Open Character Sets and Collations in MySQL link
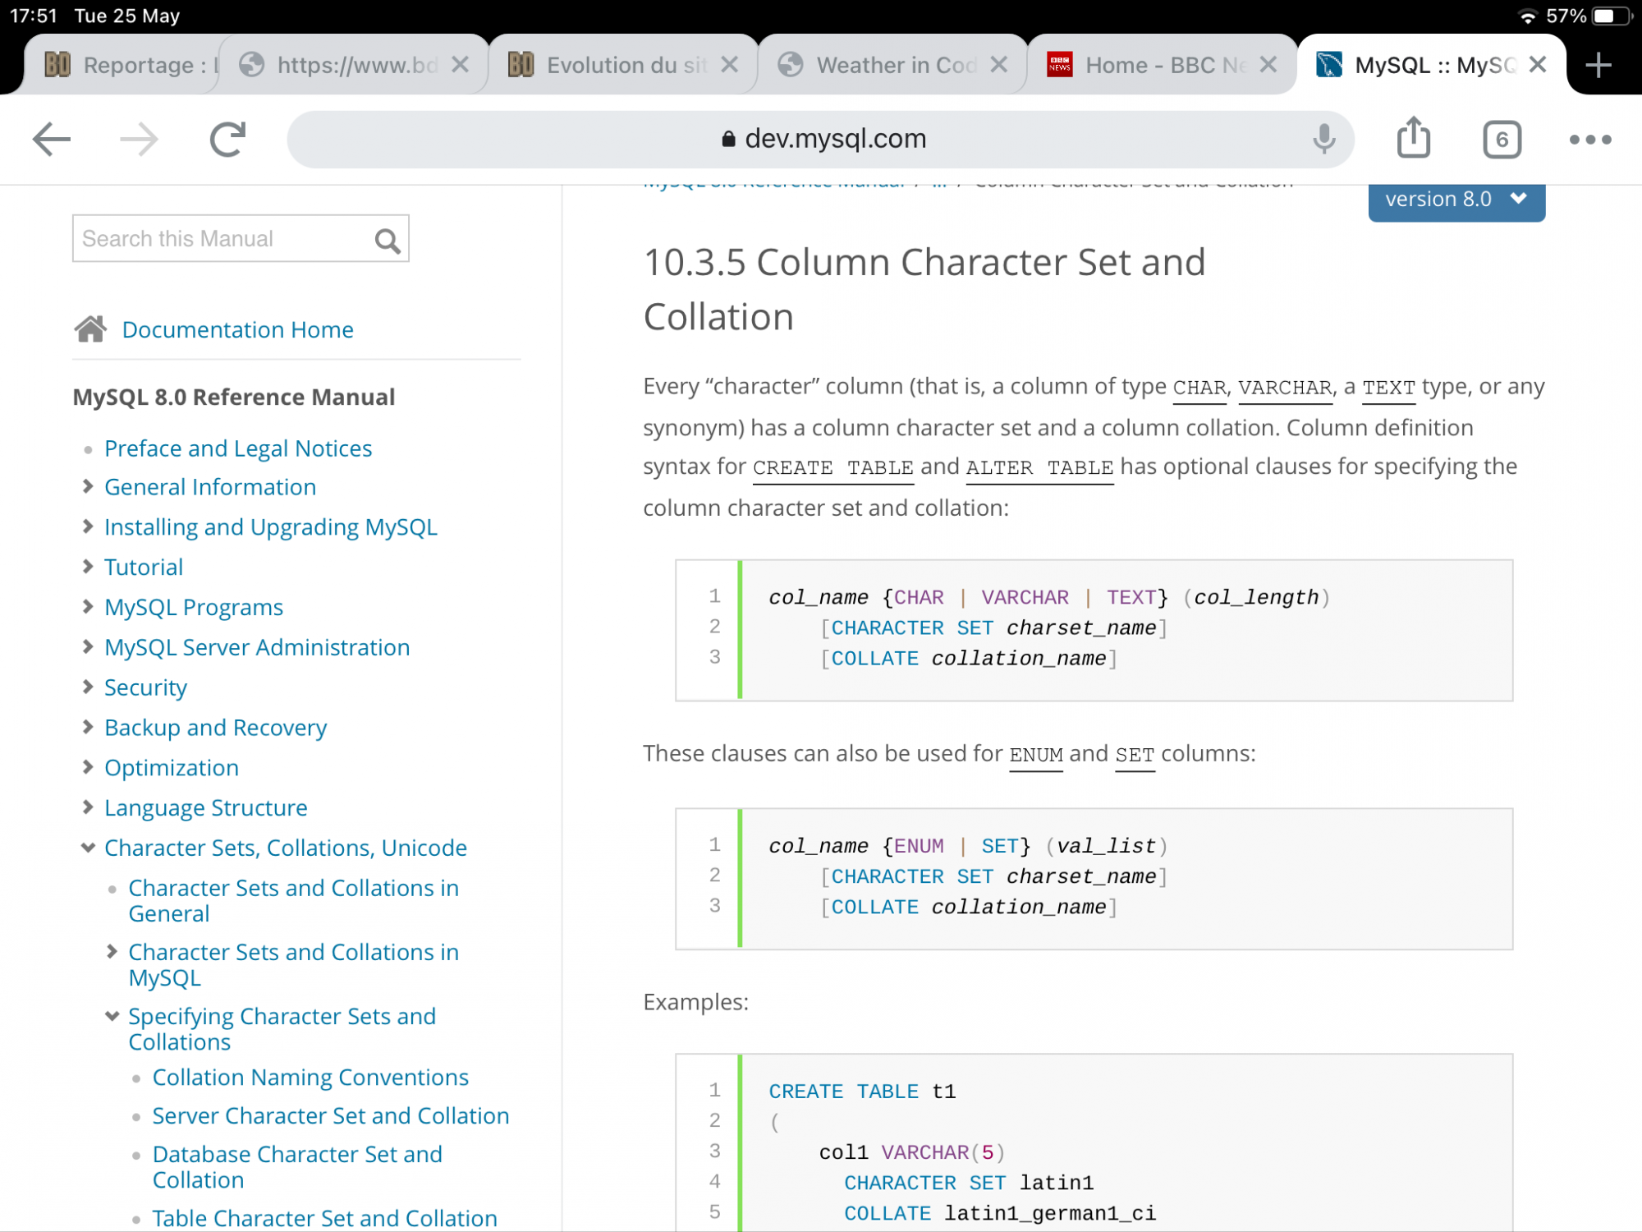Viewport: 1642px width, 1232px height. pyautogui.click(x=294, y=964)
